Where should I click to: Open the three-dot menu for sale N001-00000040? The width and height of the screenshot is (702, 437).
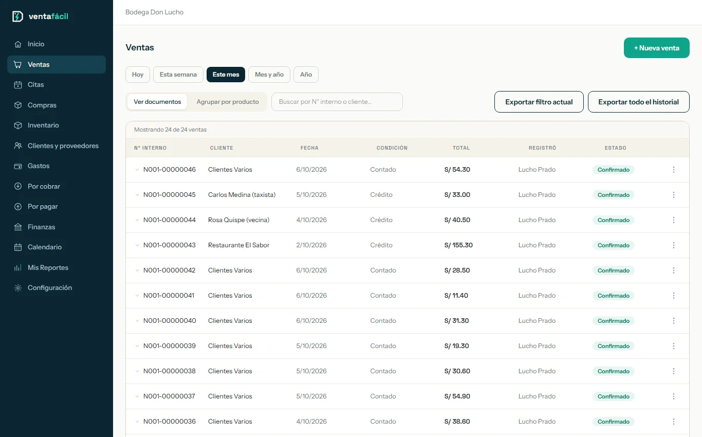pyautogui.click(x=674, y=321)
